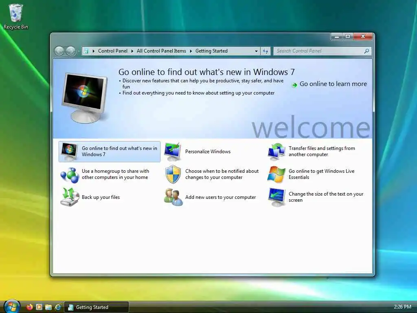Launch Internet Explorer from the taskbar
417x313 pixels.
[x=58, y=307]
